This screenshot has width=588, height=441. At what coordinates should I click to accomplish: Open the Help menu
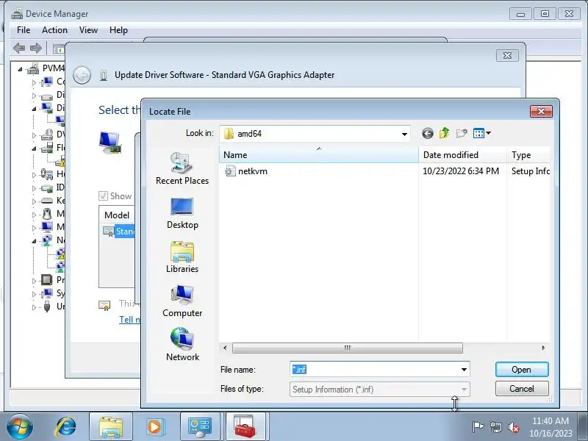[x=118, y=30]
